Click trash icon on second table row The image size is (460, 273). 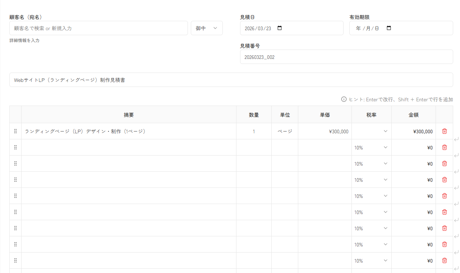pos(444,148)
